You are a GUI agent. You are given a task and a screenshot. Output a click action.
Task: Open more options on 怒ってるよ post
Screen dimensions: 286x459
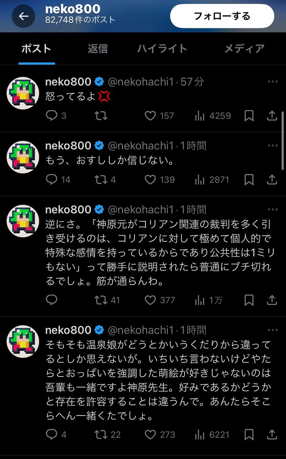[273, 82]
